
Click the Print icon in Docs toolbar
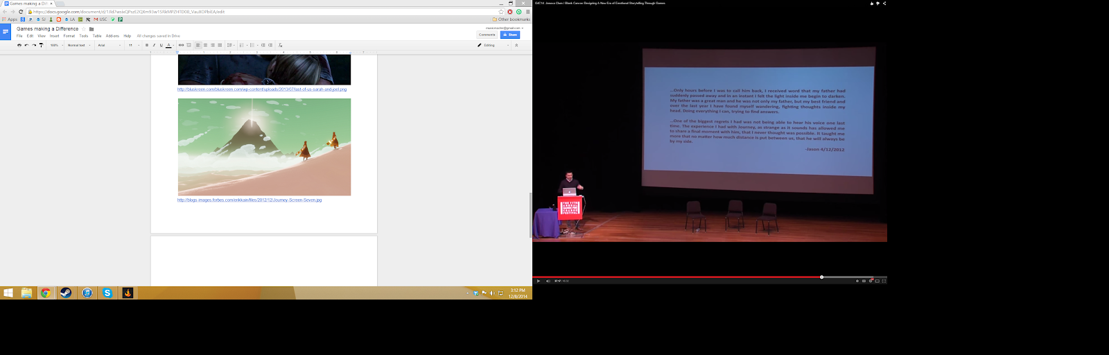click(19, 45)
